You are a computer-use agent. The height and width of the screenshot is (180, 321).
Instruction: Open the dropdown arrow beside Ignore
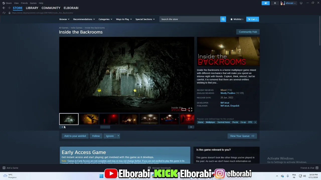pyautogui.click(x=118, y=136)
